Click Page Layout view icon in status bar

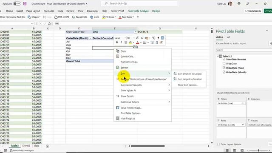click(x=235, y=150)
